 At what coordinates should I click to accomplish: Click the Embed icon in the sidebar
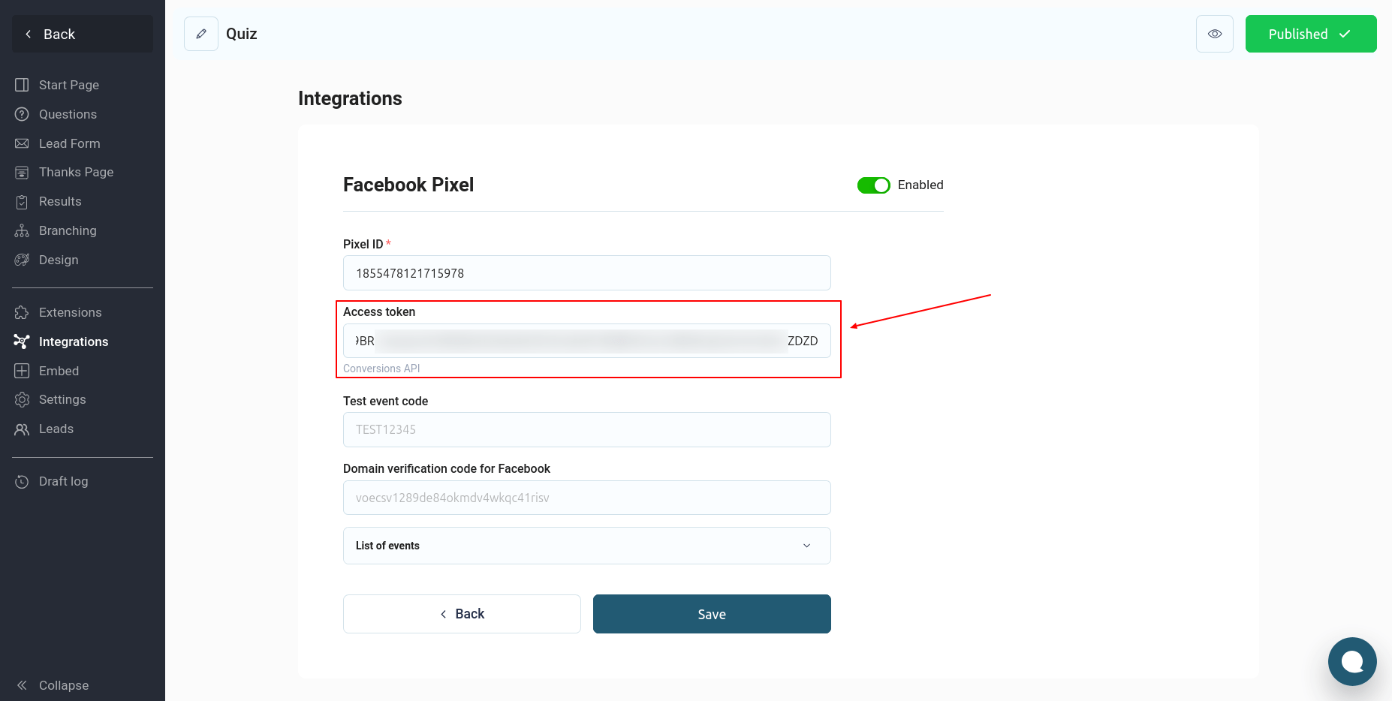[22, 371]
